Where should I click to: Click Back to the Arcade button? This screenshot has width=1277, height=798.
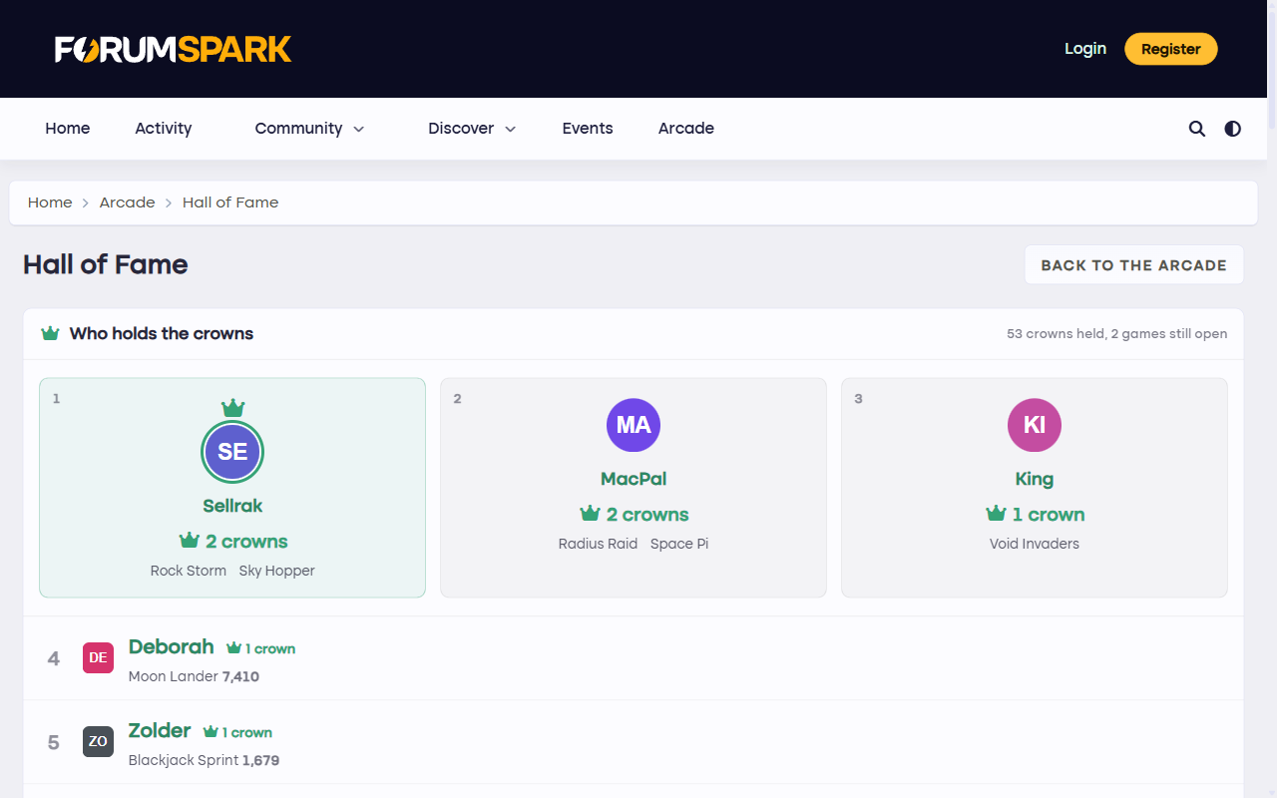tap(1134, 265)
